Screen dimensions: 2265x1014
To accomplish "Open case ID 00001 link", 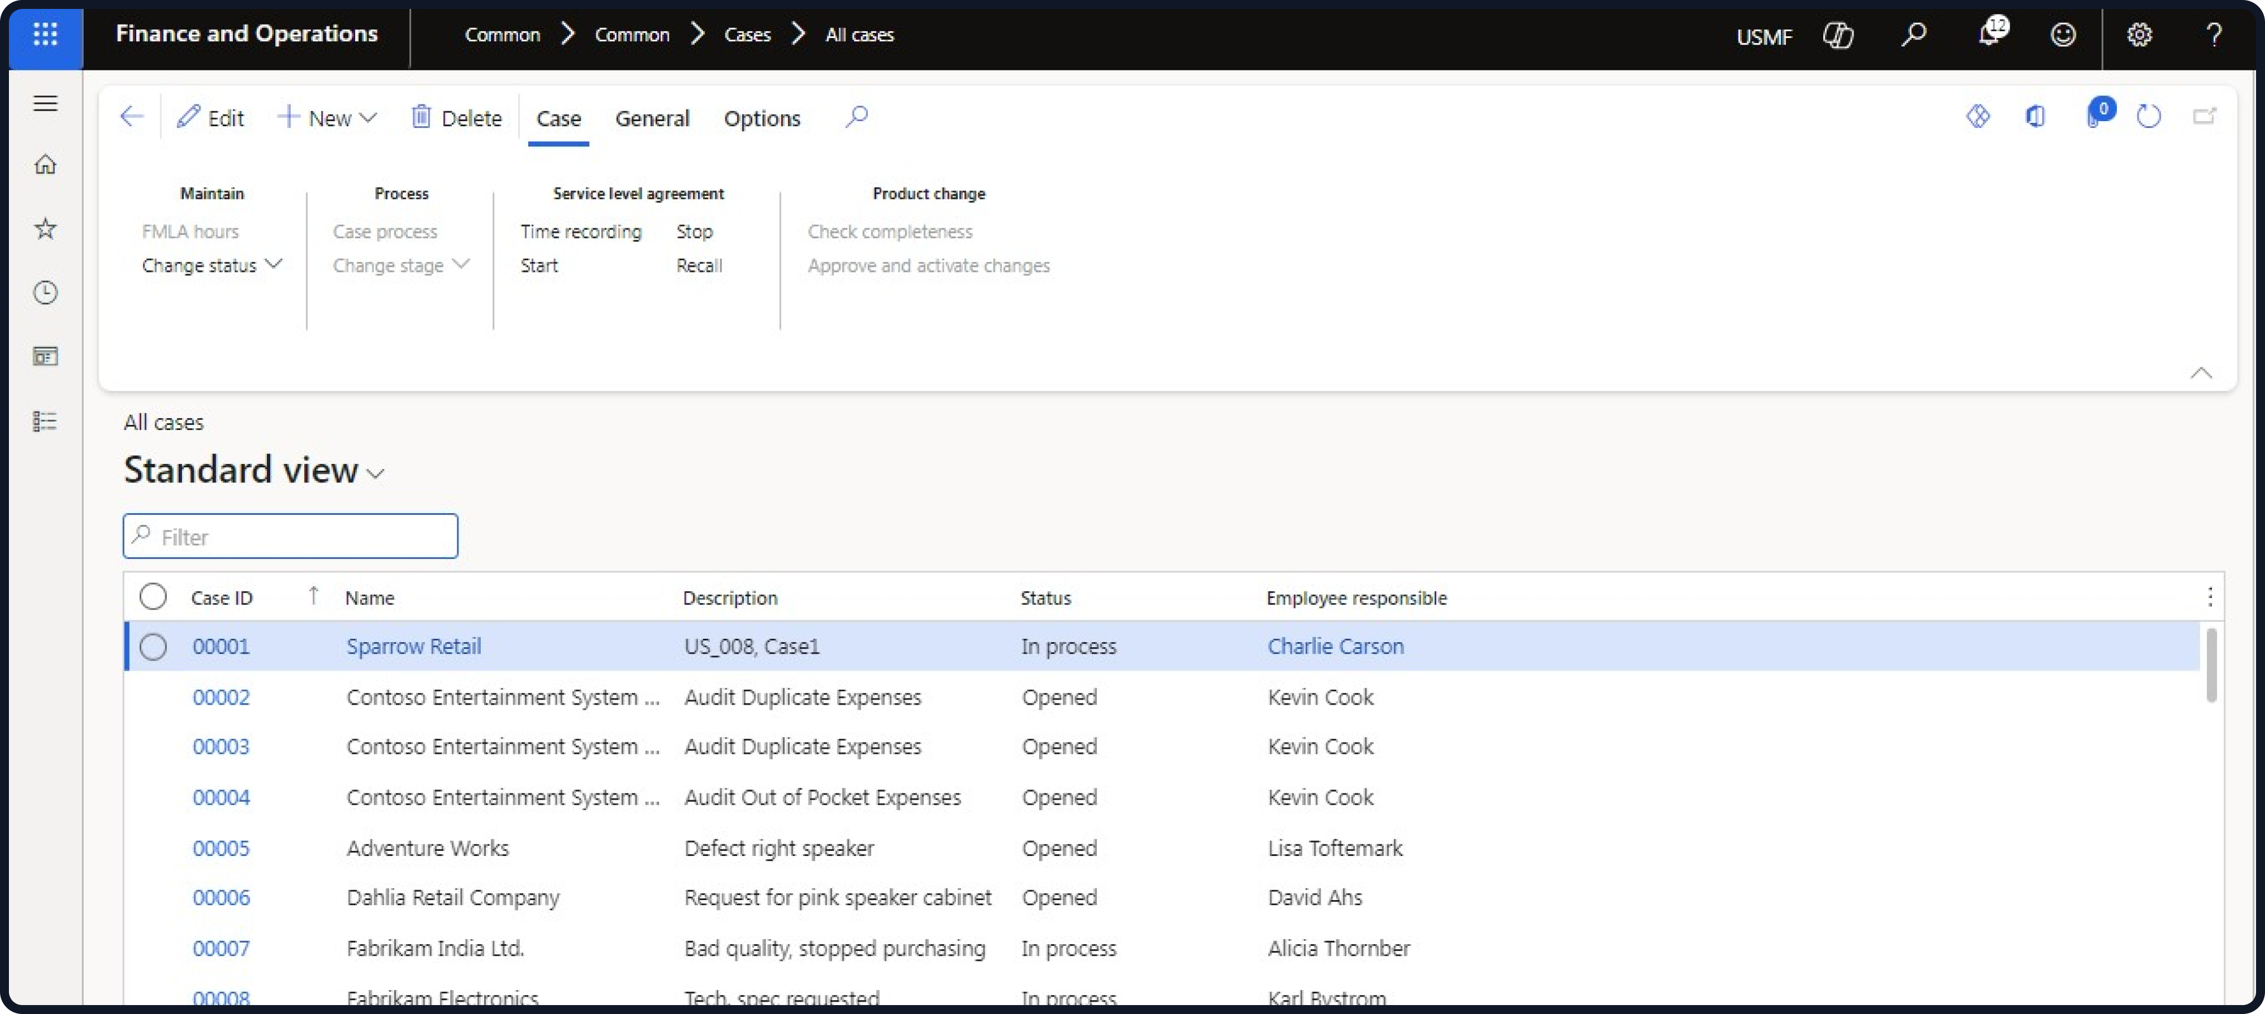I will (221, 647).
